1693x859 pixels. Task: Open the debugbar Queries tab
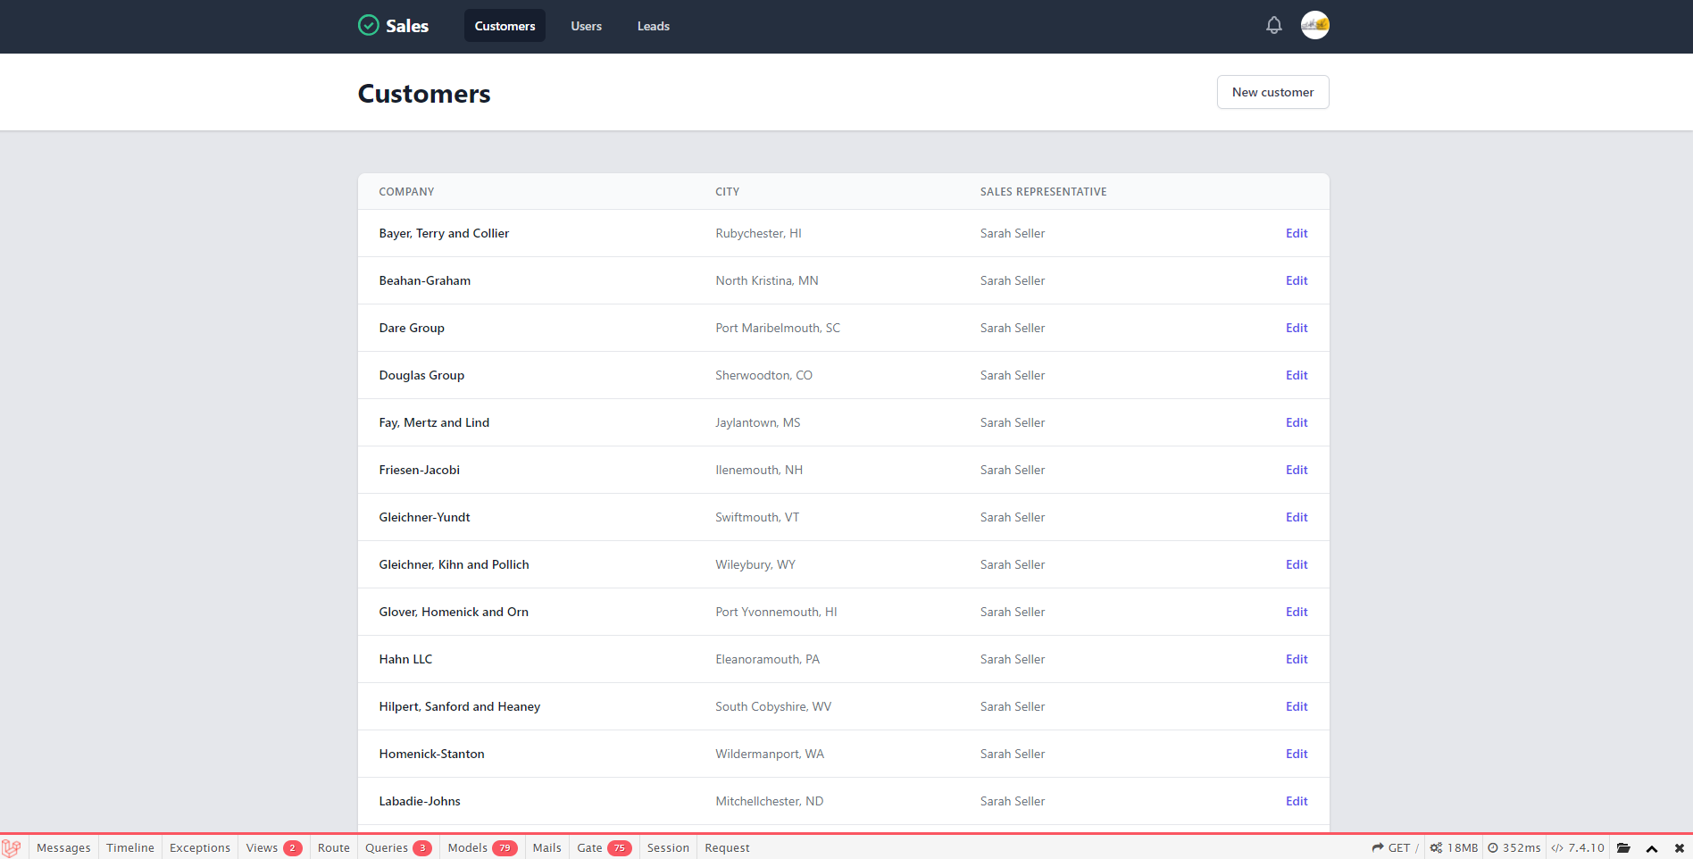(398, 847)
